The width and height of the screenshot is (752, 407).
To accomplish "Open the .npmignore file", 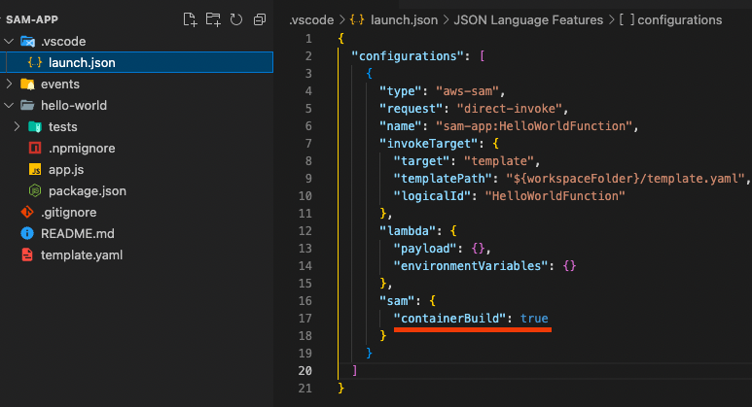I will pos(82,149).
